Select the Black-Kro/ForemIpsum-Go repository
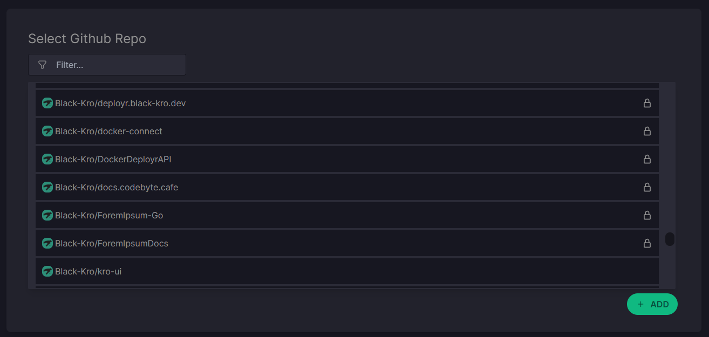709x337 pixels. tap(109, 215)
